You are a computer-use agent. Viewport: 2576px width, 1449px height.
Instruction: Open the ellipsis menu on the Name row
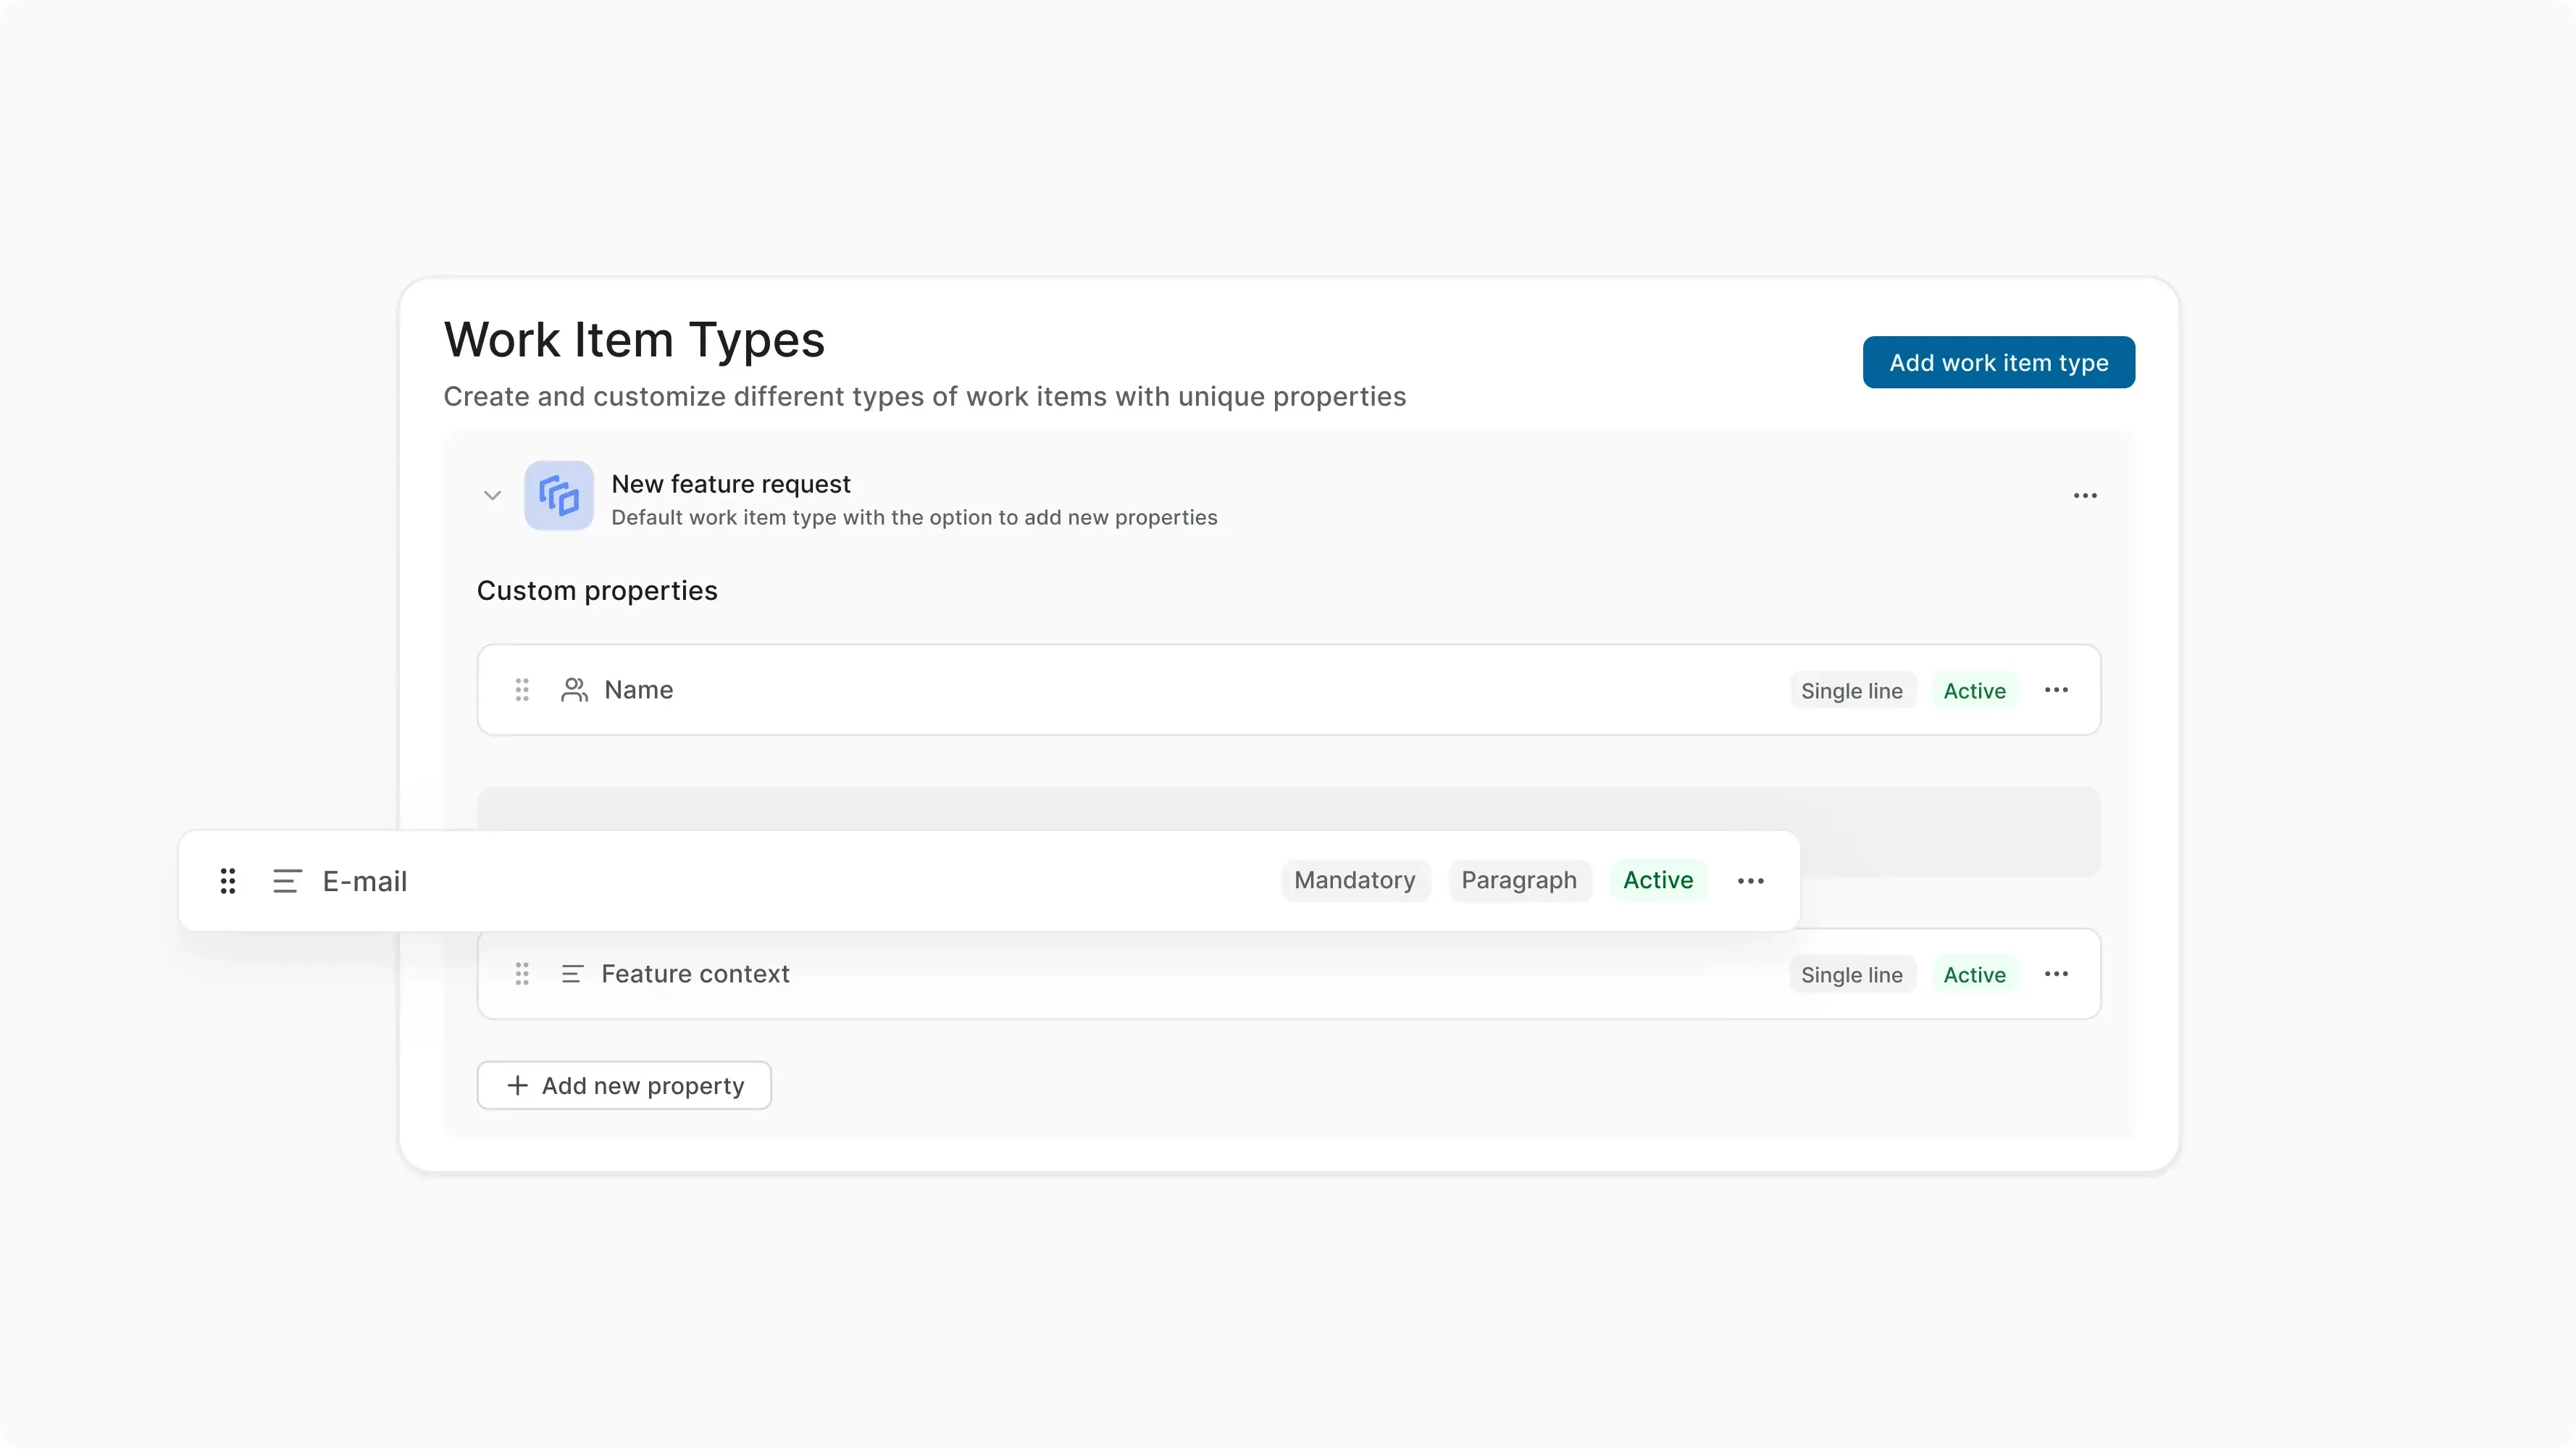(x=2057, y=689)
